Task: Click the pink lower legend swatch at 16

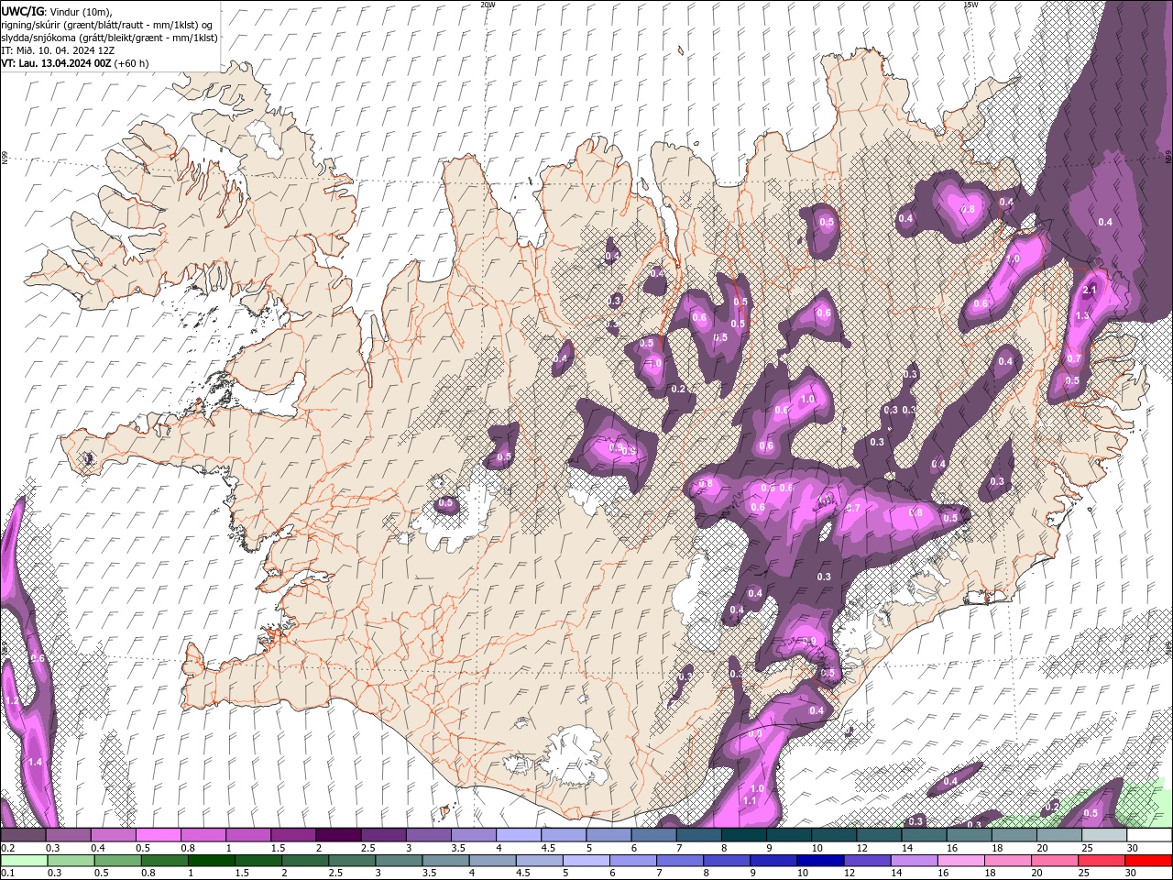Action: pyautogui.click(x=961, y=861)
